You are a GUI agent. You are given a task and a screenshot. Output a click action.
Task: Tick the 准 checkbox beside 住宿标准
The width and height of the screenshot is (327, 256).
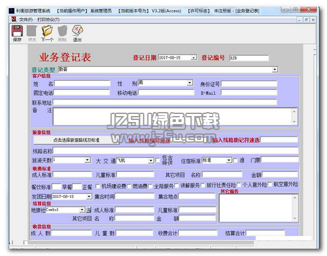click(x=235, y=160)
